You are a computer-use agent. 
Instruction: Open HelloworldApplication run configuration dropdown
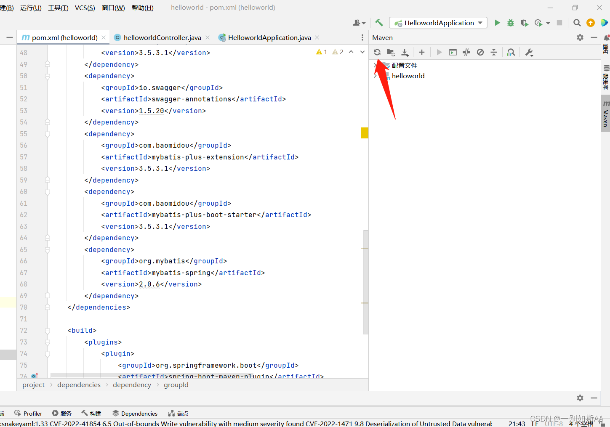point(439,23)
